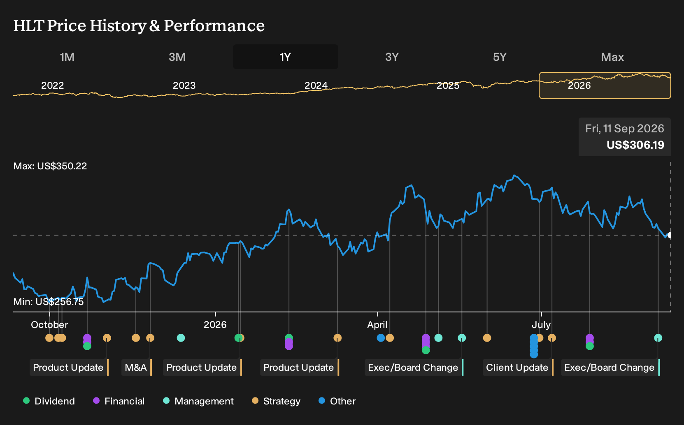Click the orange Strategy dot between April and July
Viewport: 684px width, 425px height.
pyautogui.click(x=487, y=338)
